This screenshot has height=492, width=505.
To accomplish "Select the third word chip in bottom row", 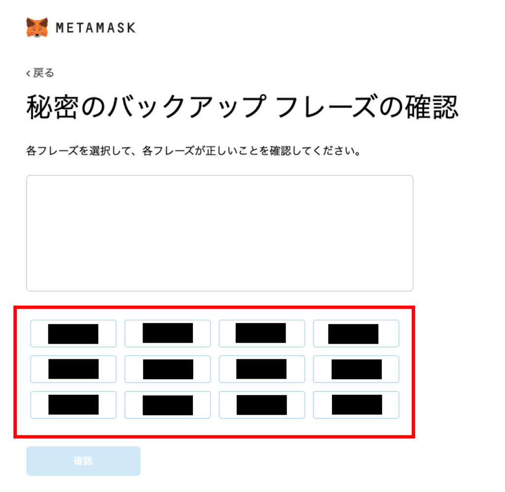I will point(262,405).
